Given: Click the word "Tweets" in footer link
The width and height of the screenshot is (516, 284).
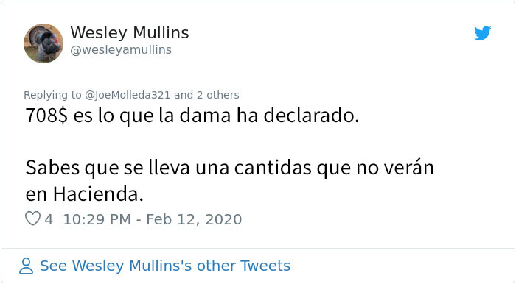Looking at the screenshot, I should [x=265, y=266].
